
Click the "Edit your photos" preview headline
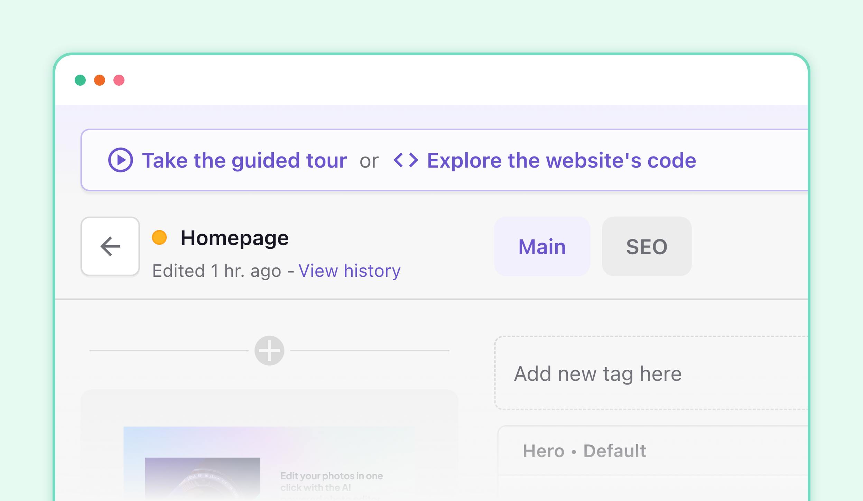tap(331, 481)
